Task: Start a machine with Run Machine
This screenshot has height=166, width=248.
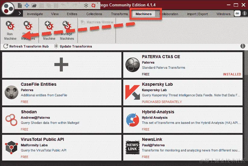Action: [10, 31]
